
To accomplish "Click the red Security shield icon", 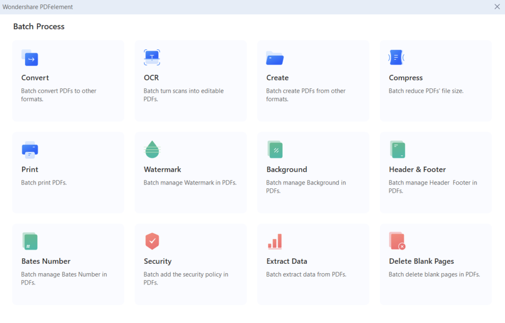I will (x=152, y=241).
